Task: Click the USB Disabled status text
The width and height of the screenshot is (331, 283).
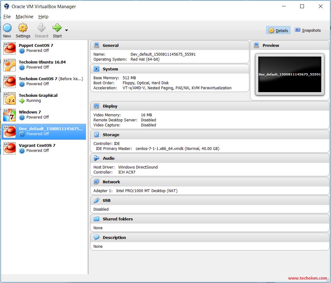Action: click(x=101, y=209)
